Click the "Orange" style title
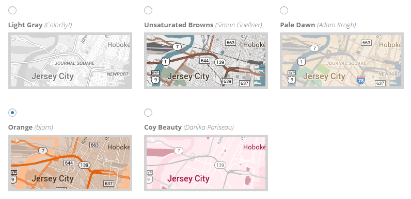 21,128
